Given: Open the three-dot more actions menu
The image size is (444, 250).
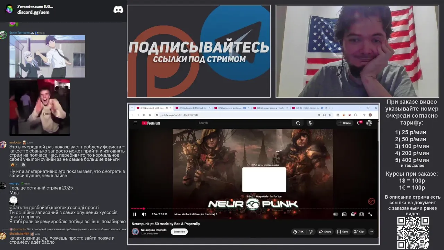Looking at the screenshot, I should (x=371, y=232).
